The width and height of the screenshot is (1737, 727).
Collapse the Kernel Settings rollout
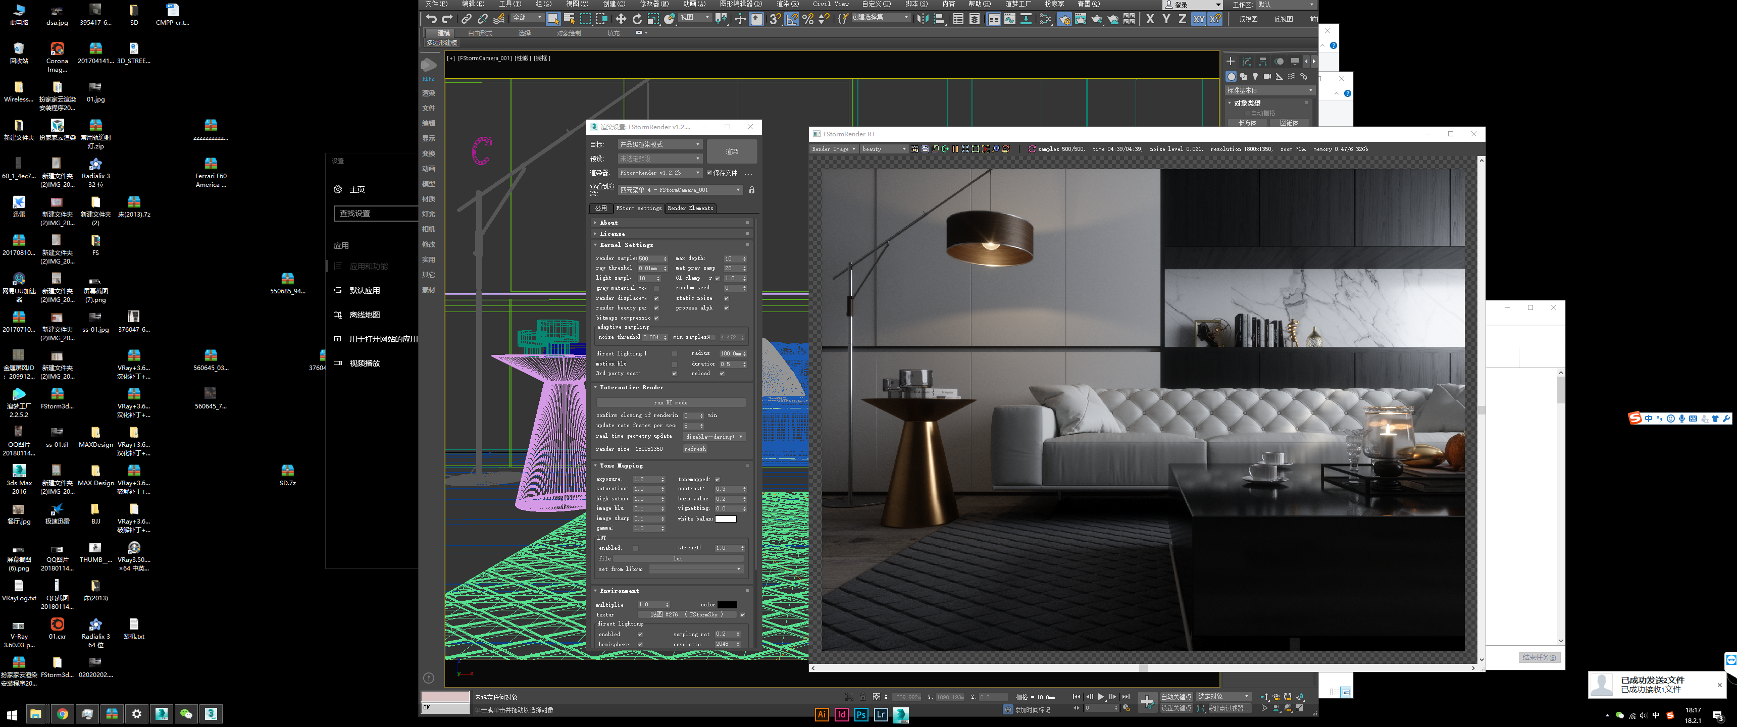671,245
